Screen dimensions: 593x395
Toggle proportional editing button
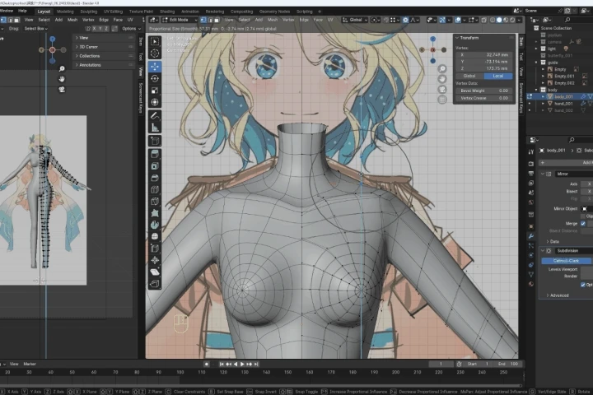click(x=405, y=20)
